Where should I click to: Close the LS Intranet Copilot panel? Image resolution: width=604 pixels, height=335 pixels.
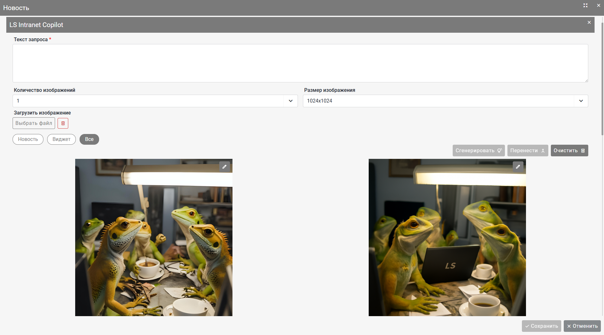coord(589,23)
